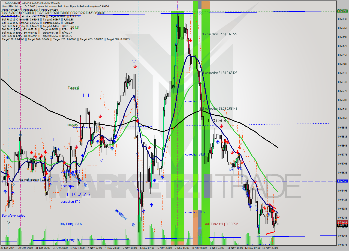349x251 pixels.
Task: Click the 'Buy Wave started' label
Action: click(14, 216)
